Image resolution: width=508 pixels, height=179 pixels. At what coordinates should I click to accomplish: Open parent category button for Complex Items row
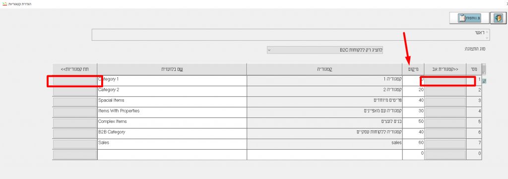(445, 123)
